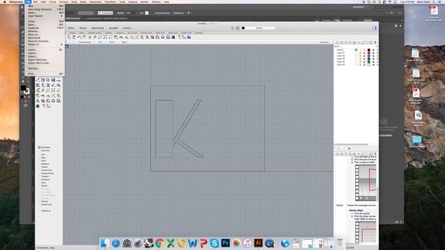Click the red car icon in top toolbar
Image resolution: width=445 pixels, height=250 pixels.
121,37
